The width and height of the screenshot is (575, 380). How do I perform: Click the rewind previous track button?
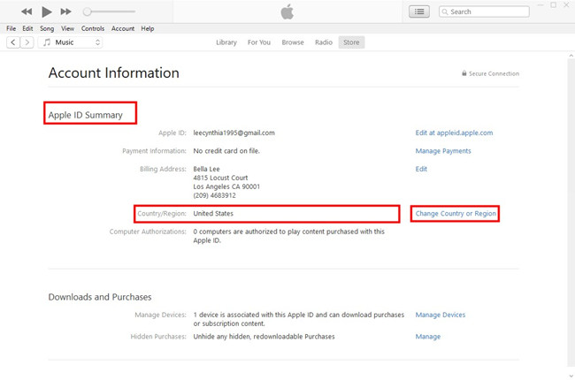tap(27, 11)
